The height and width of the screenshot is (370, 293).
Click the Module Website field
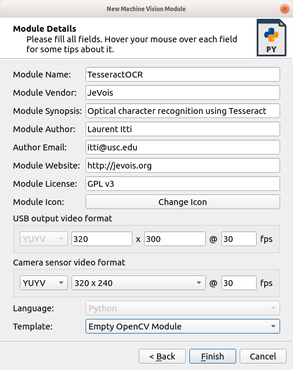[x=183, y=166]
